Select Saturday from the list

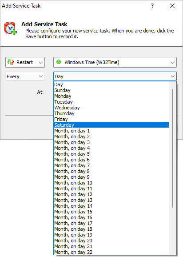pyautogui.click(x=111, y=125)
